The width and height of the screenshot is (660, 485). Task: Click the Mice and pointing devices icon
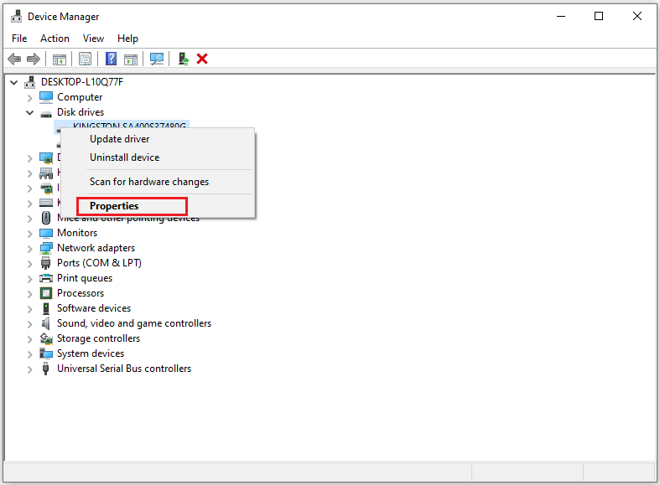46,218
